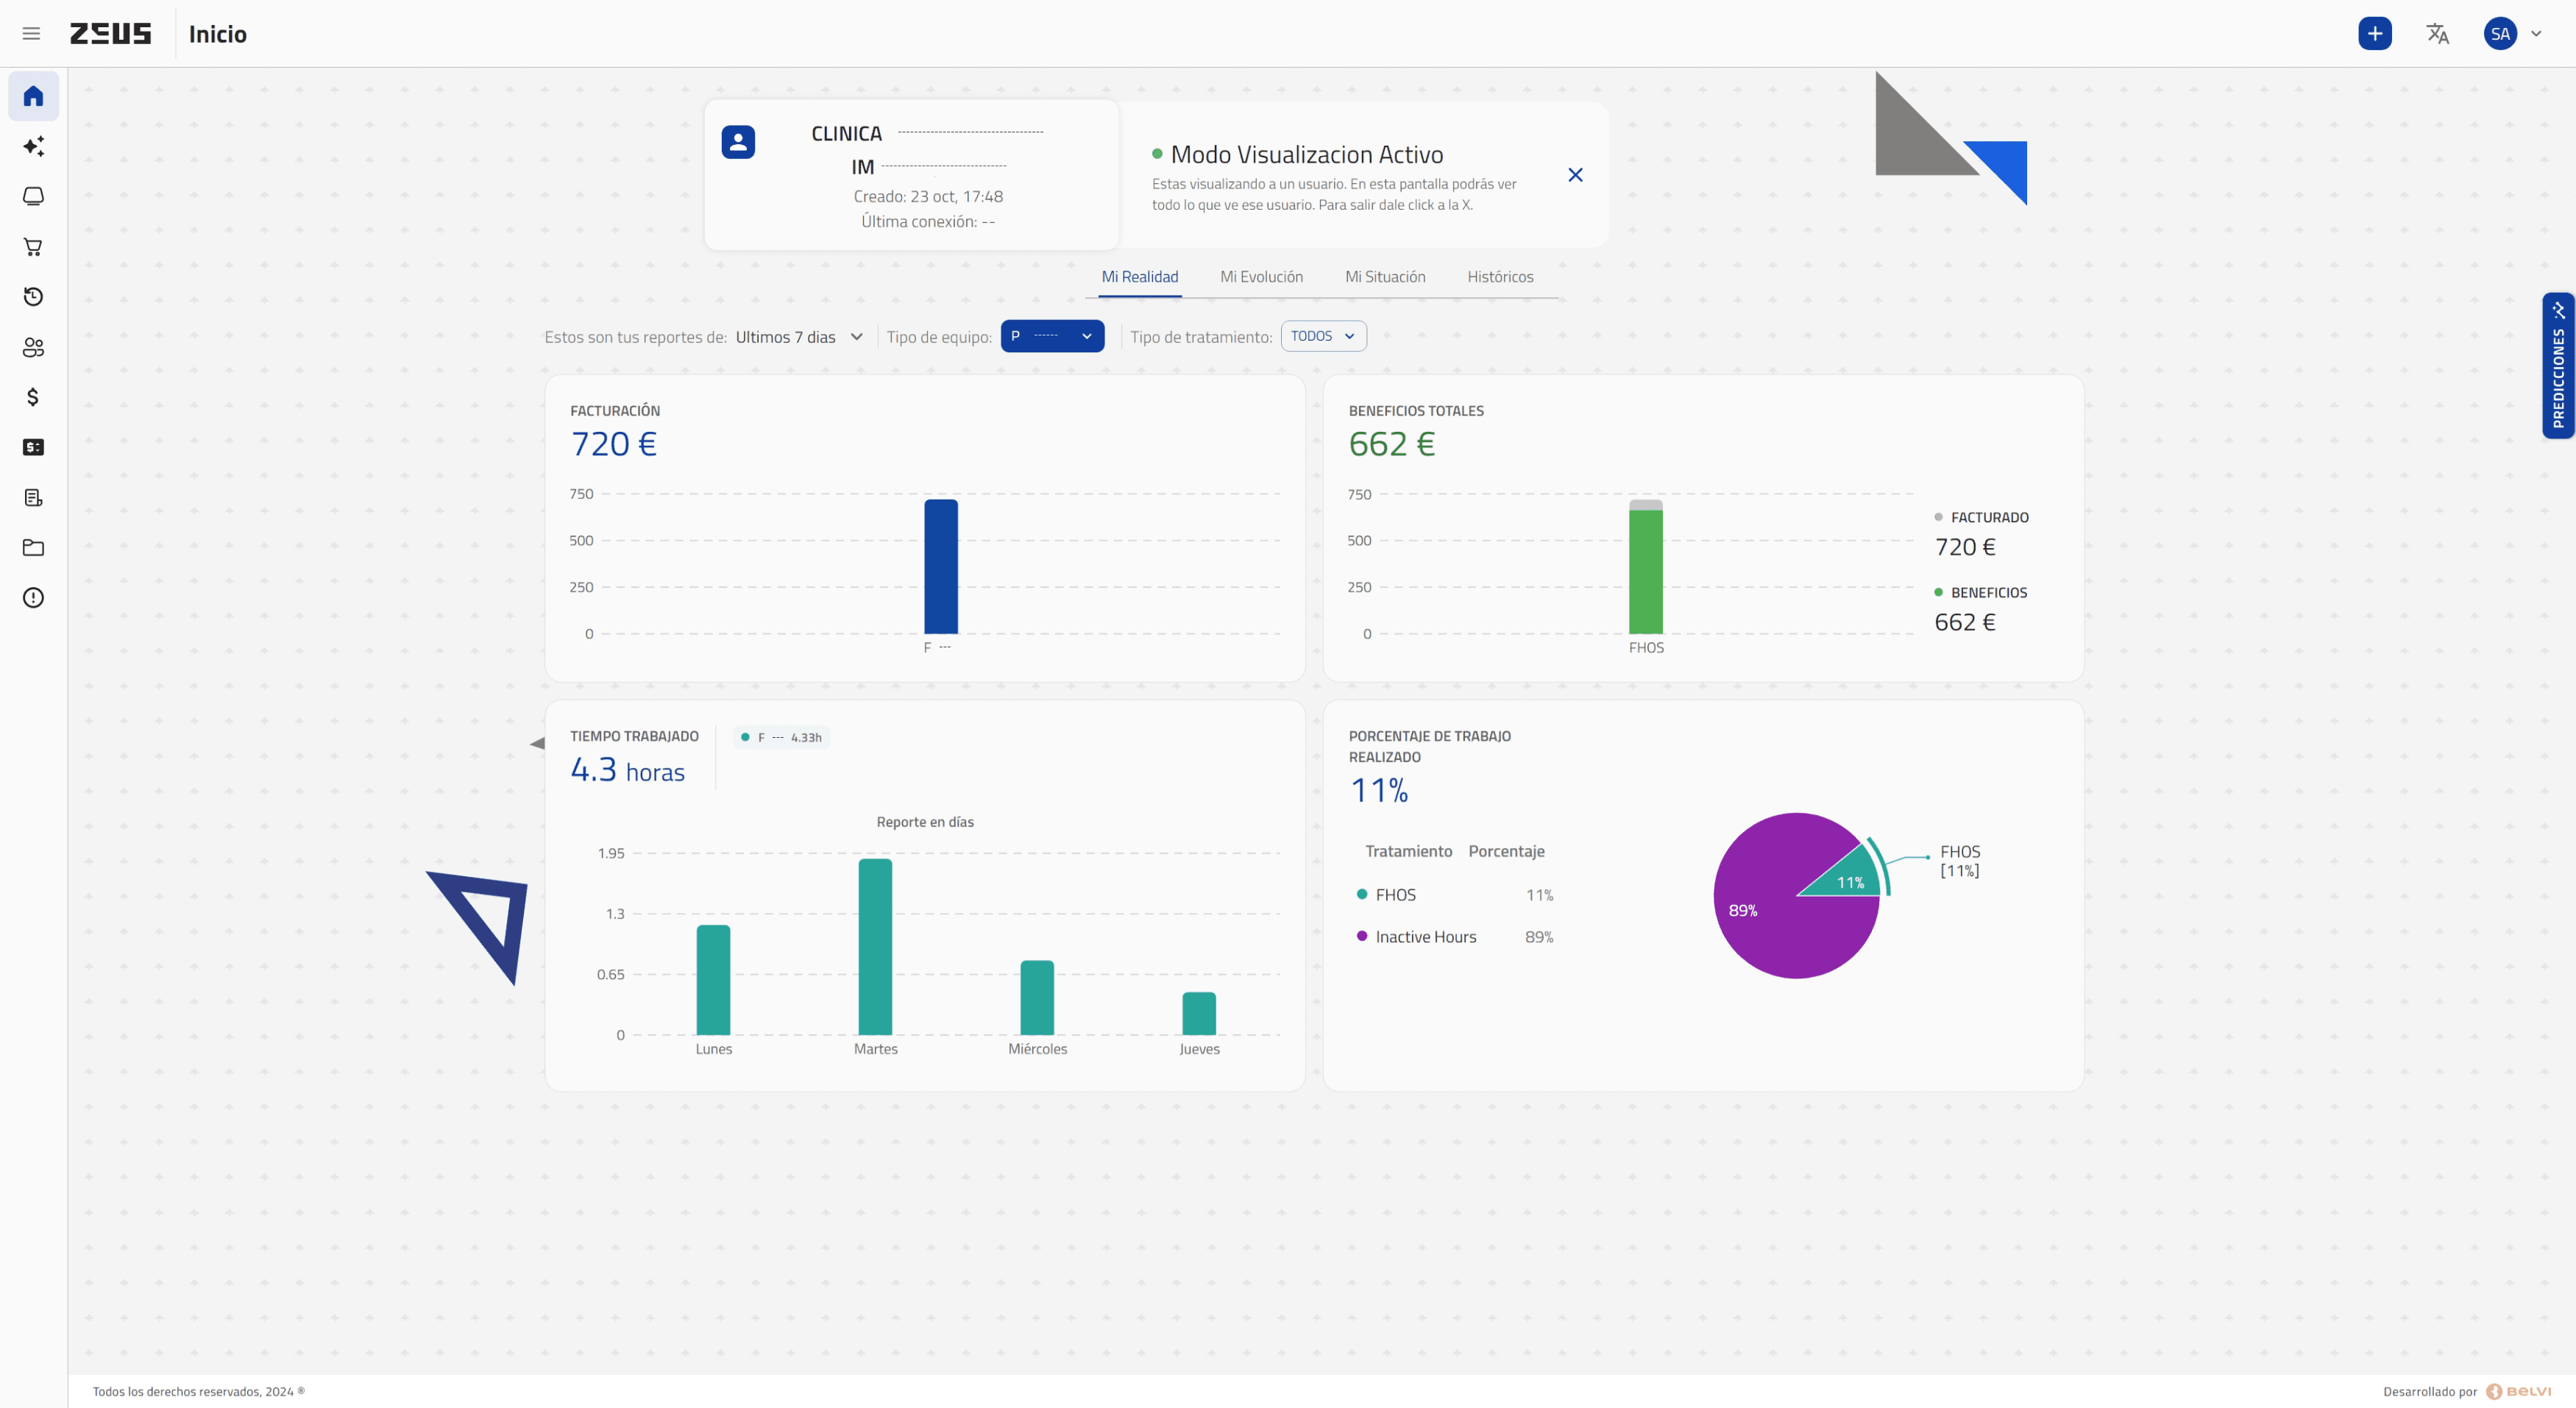Open the folder icon in sidebar
This screenshot has width=2576, height=1408.
point(33,547)
